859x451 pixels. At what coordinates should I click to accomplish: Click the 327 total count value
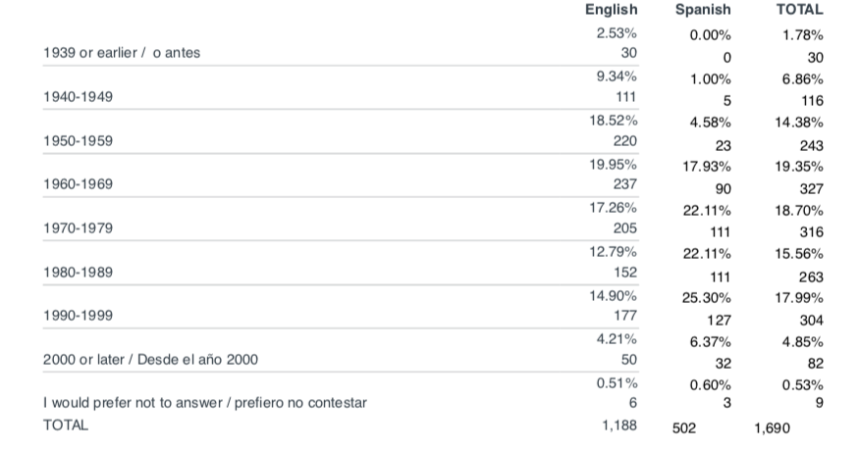(x=811, y=189)
